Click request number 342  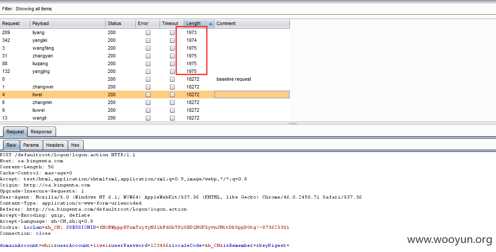click(6, 40)
